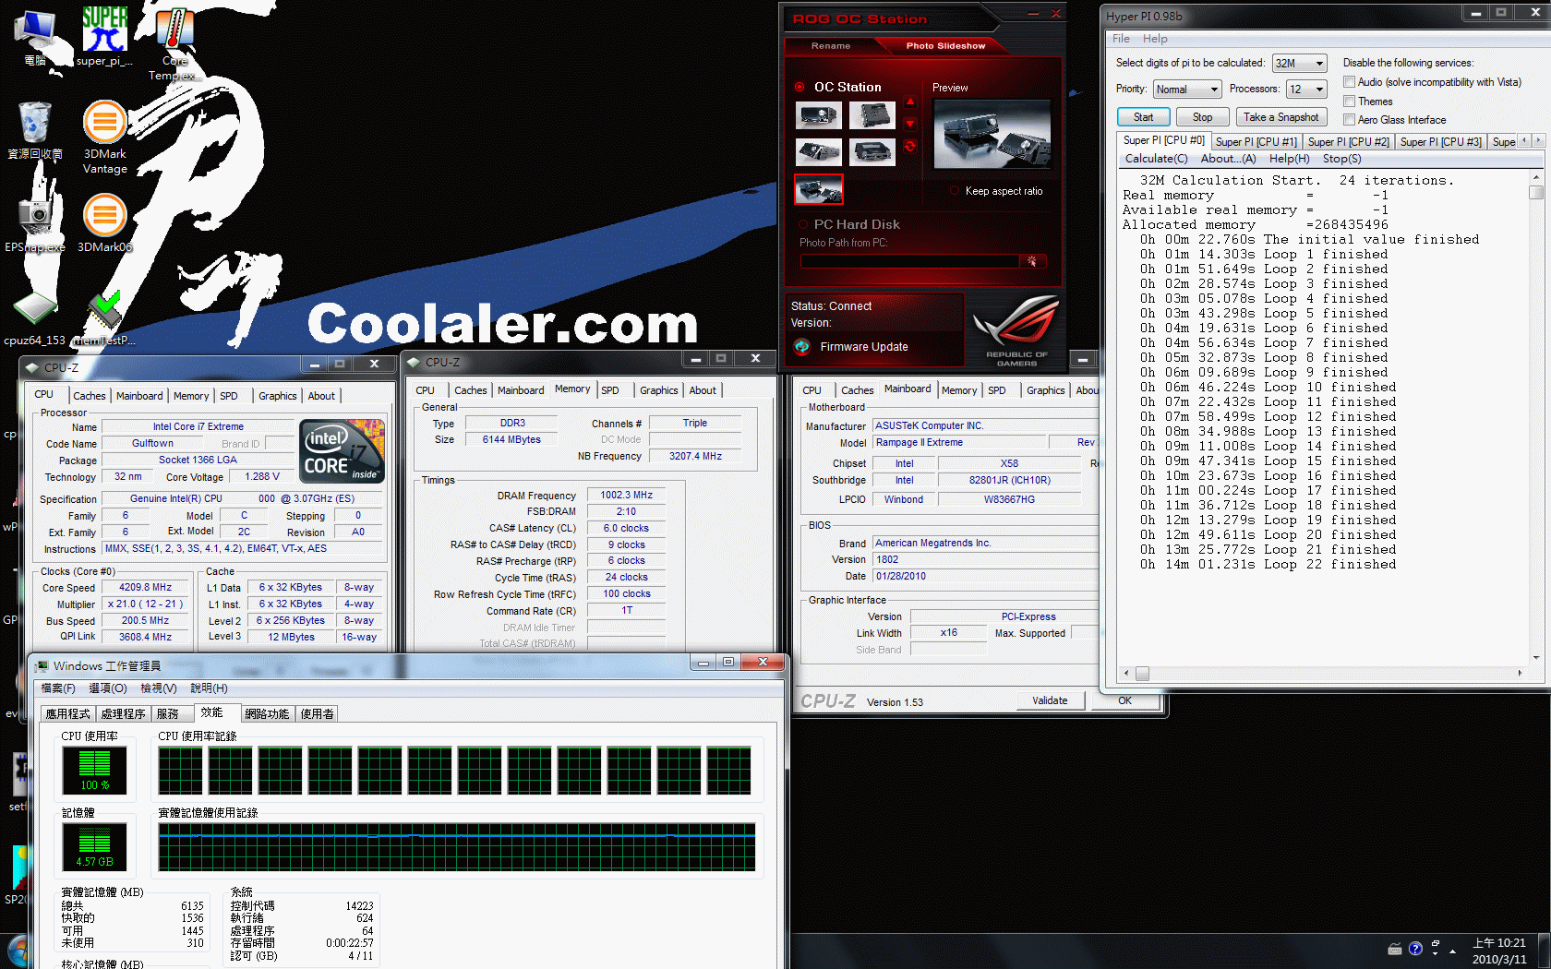This screenshot has height=969, width=1551.
Task: Click the Stop button in Hyper PI
Action: (x=1202, y=117)
